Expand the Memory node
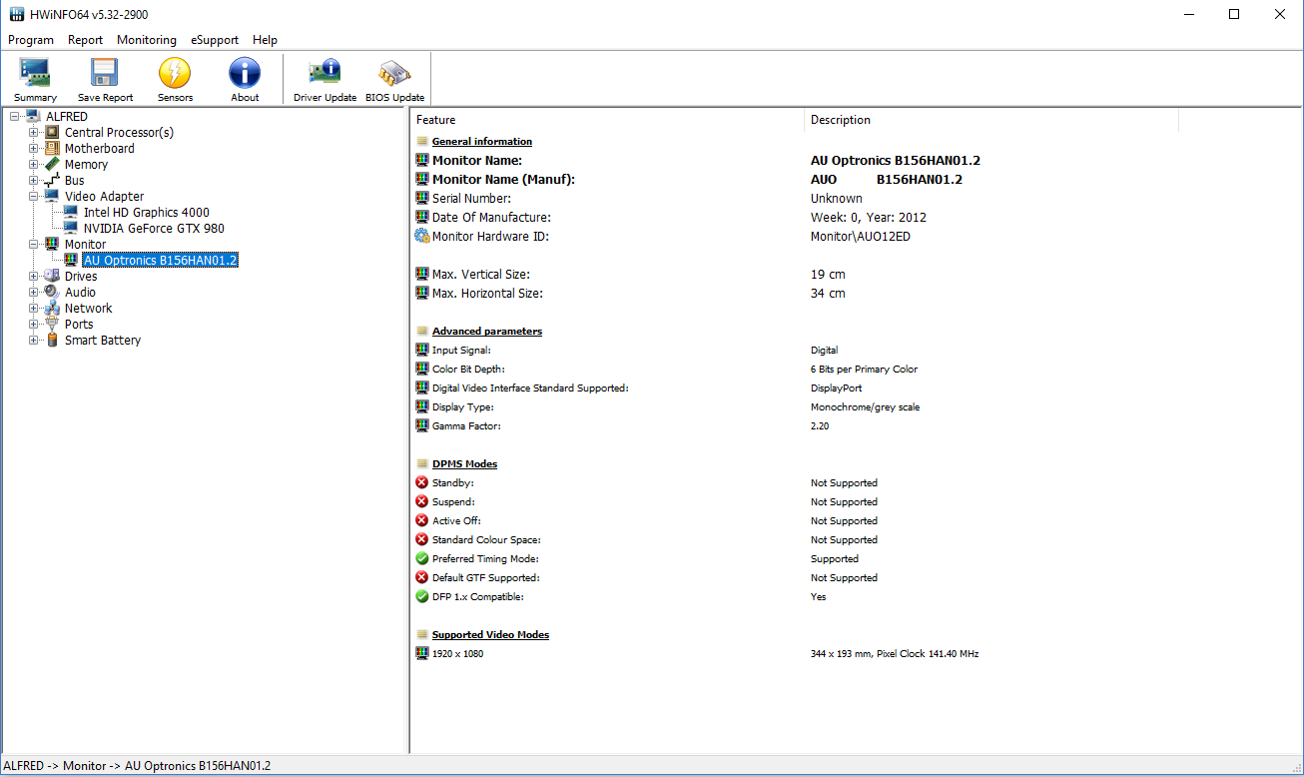Image resolution: width=1304 pixels, height=777 pixels. [34, 165]
